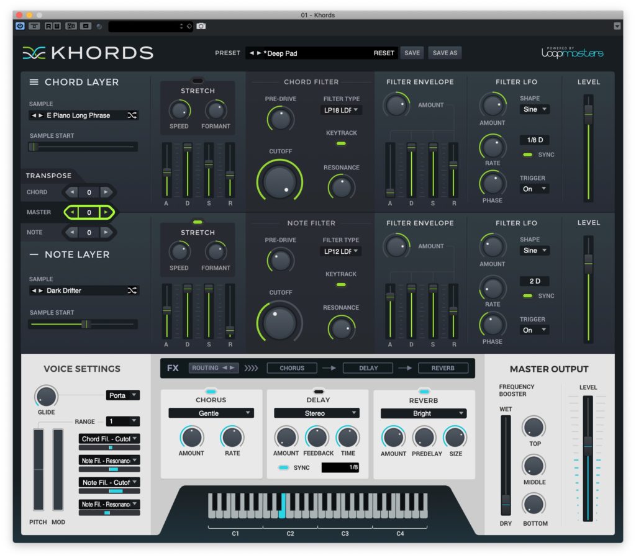
Task: Go to previous preset arrow
Action: click(x=252, y=53)
